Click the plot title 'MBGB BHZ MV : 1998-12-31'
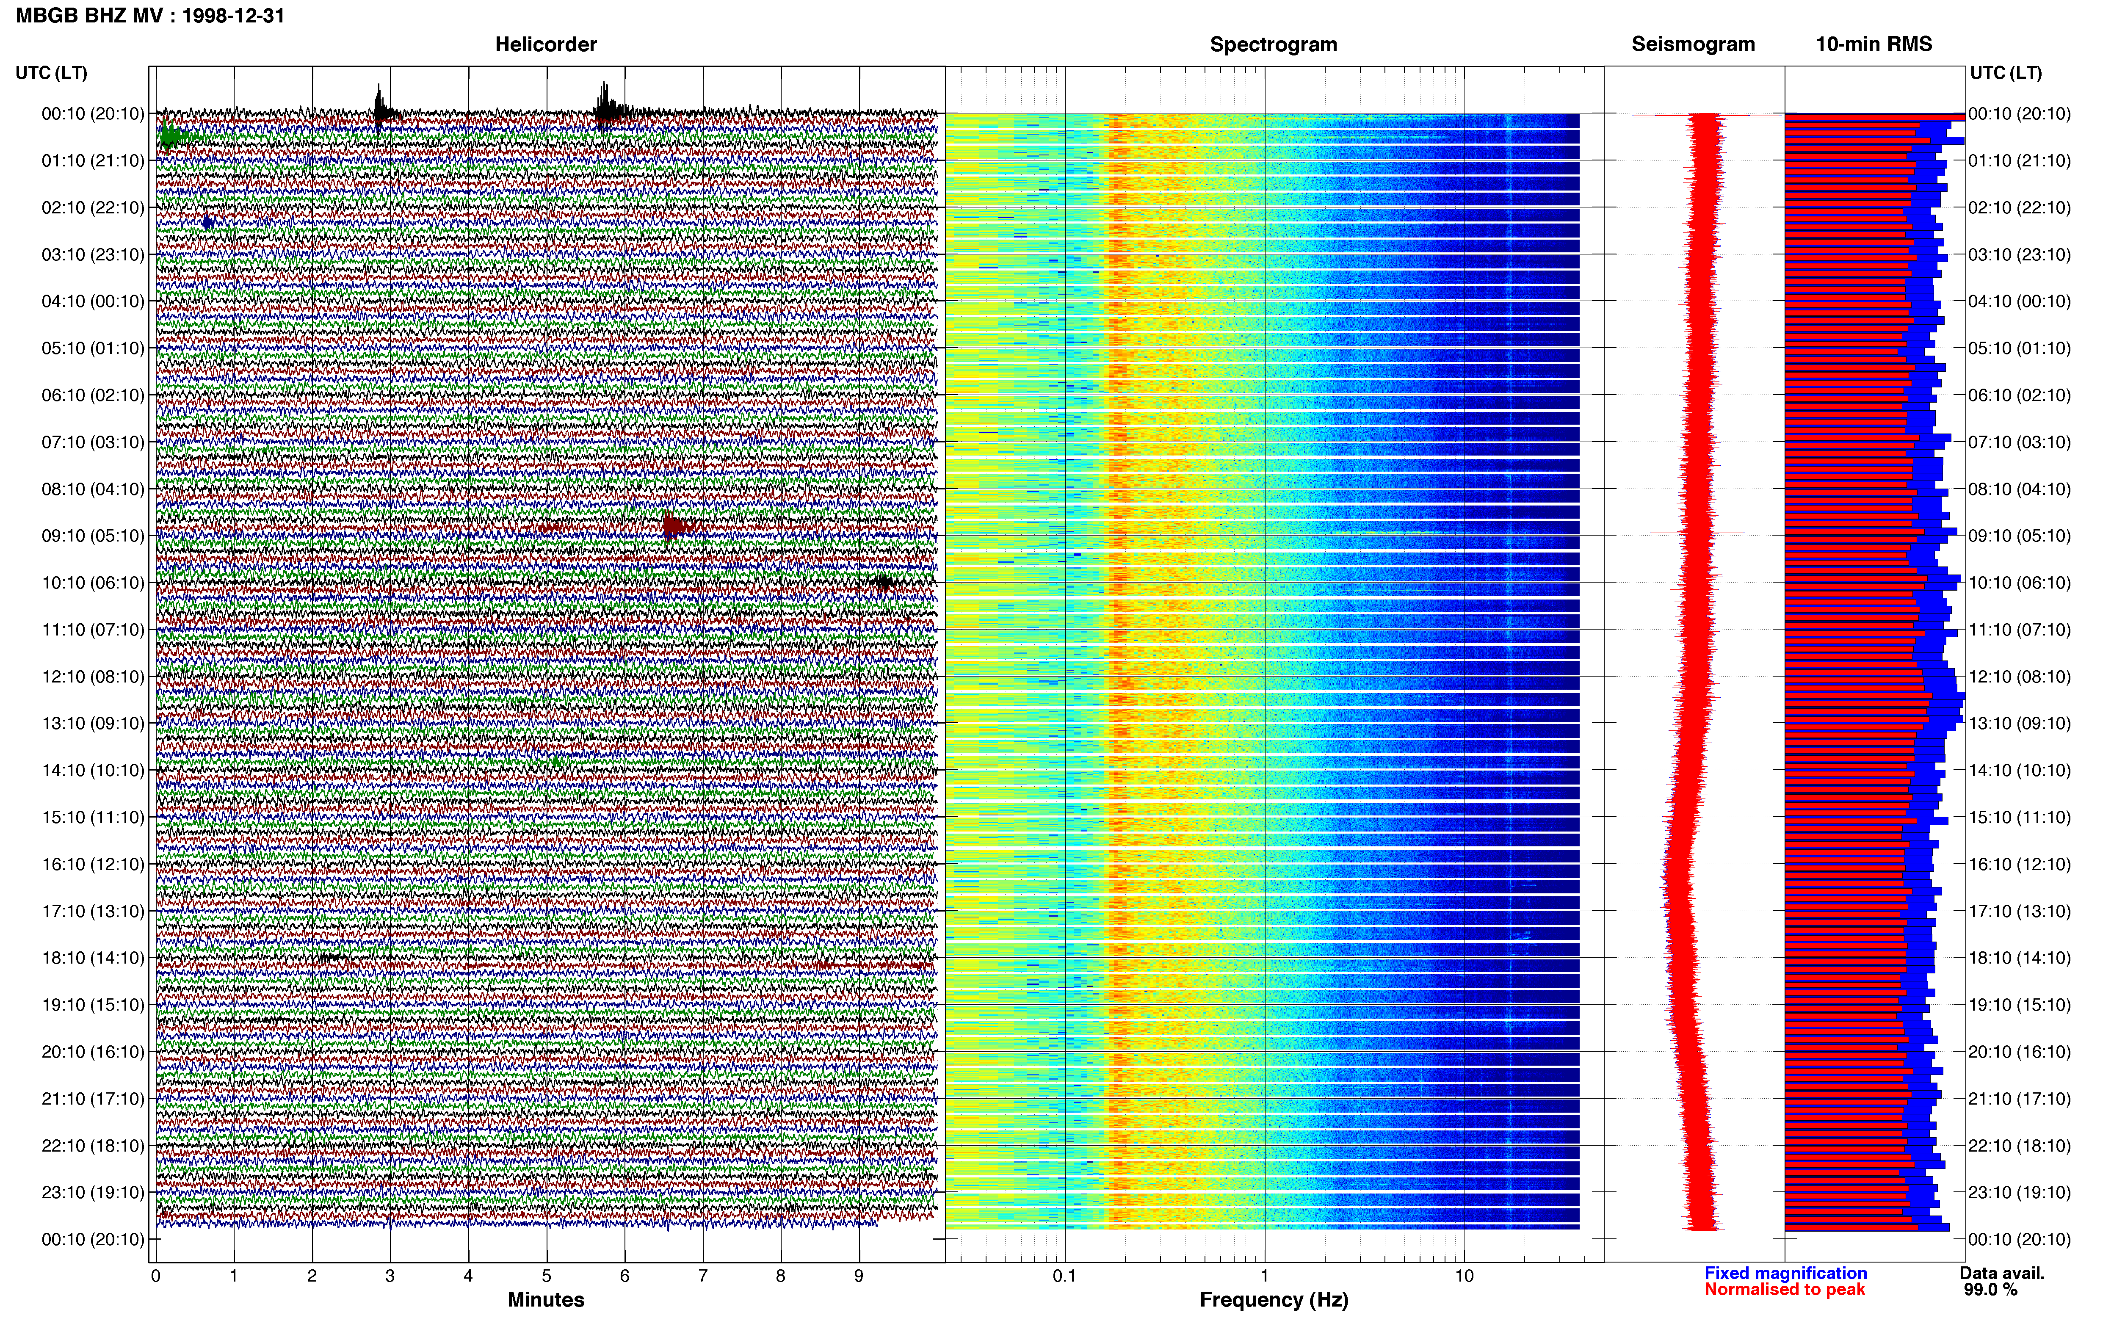This screenshot has width=2125, height=1329. pyautogui.click(x=150, y=15)
